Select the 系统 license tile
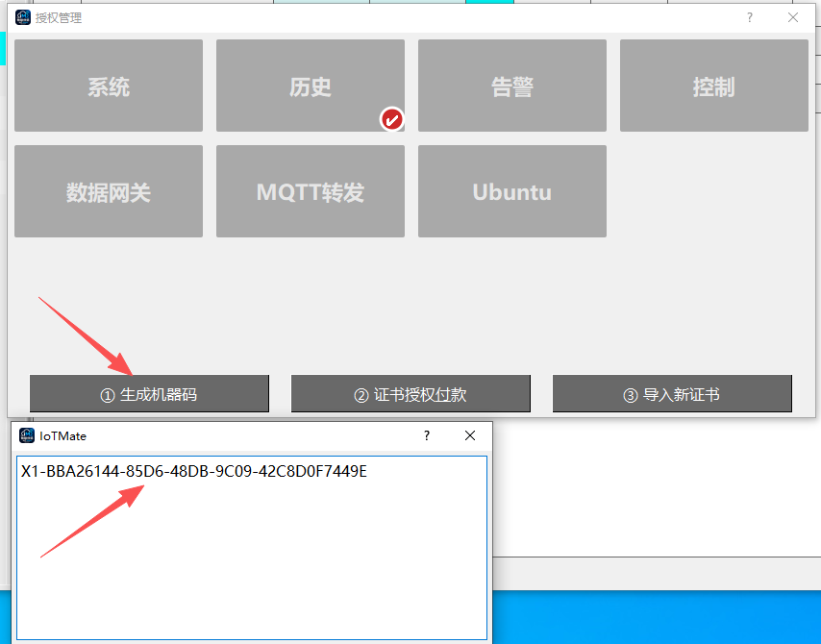821x644 pixels. 109,86
